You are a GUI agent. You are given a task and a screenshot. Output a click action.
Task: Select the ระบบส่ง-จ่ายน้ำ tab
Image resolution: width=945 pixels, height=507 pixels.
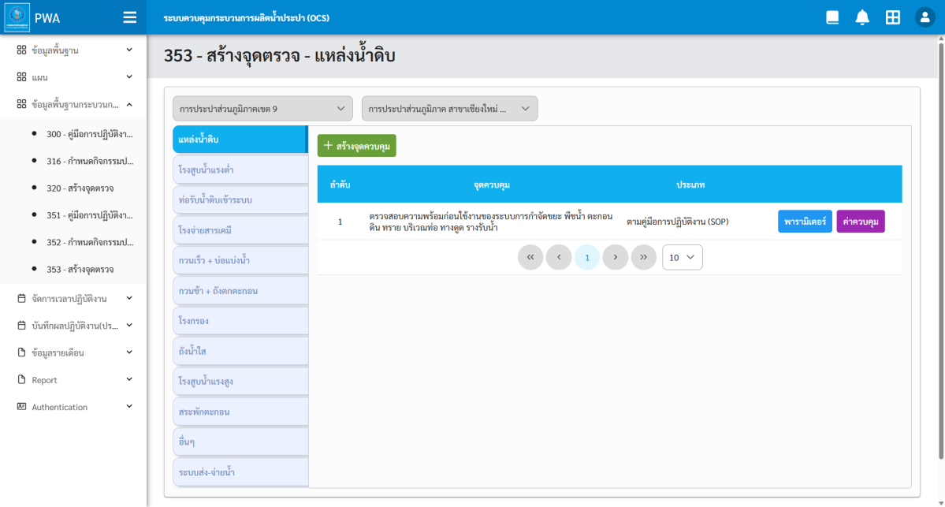(240, 472)
